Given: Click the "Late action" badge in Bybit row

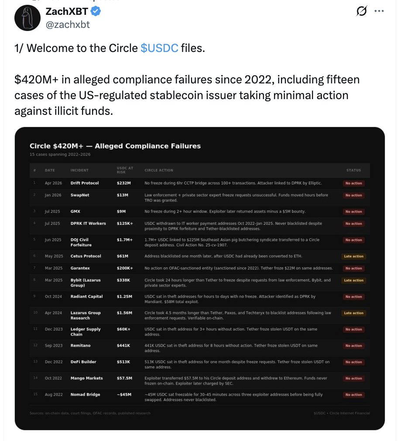Looking at the screenshot, I should (353, 280).
